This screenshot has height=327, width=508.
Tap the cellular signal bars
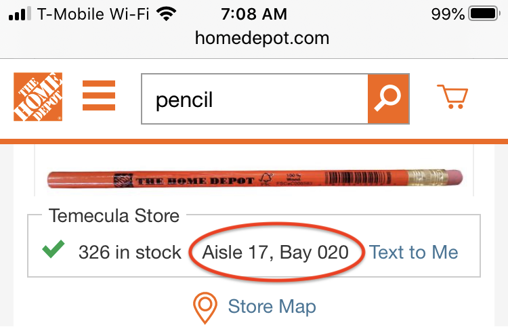[x=20, y=14]
